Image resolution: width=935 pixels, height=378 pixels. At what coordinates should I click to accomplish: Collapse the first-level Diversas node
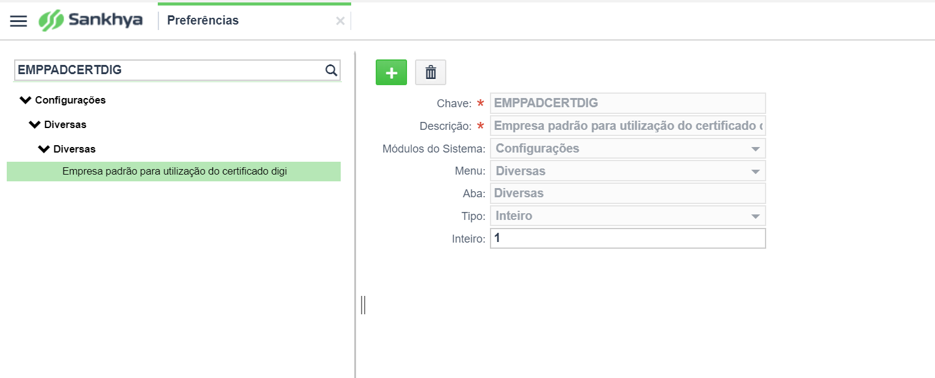pyautogui.click(x=35, y=124)
